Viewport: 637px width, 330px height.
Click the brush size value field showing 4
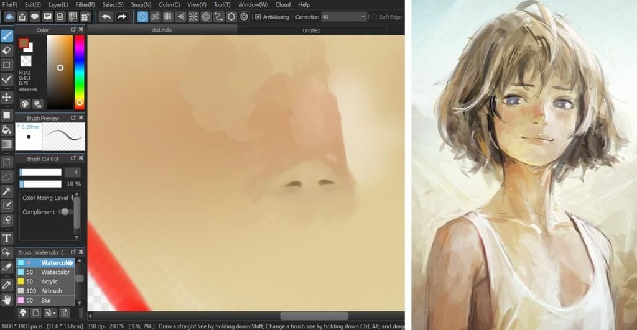(73, 173)
